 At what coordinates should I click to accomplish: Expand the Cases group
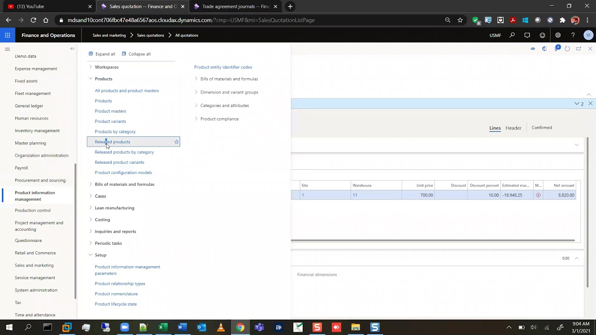(x=91, y=196)
